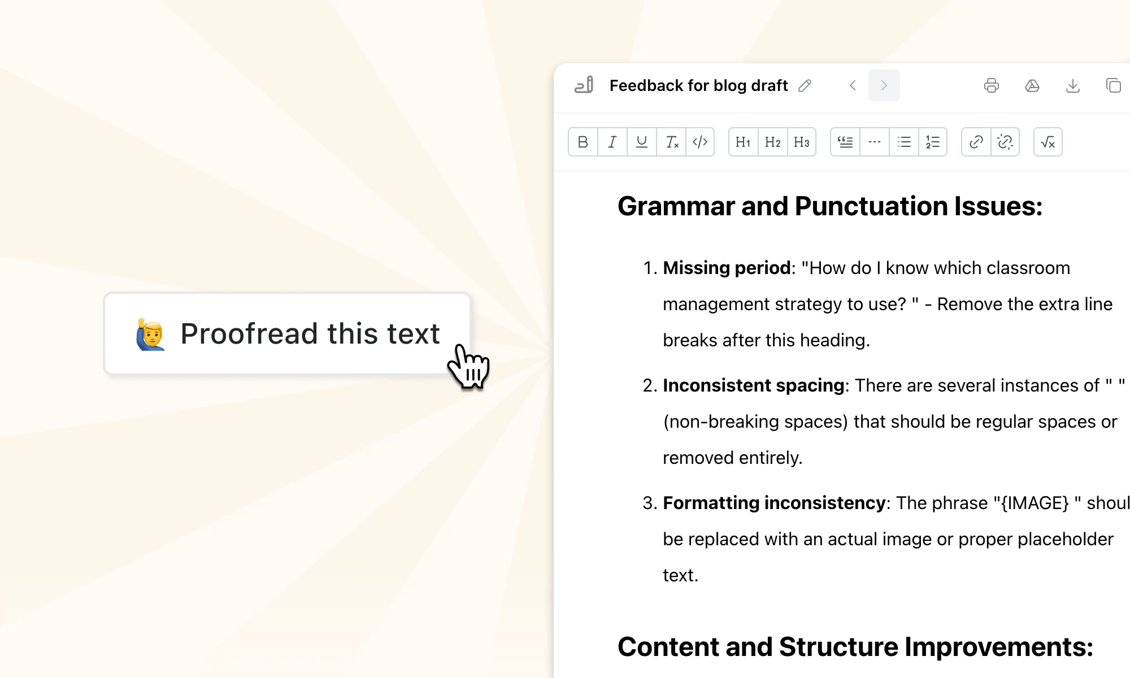Insert a math formula

pos(1048,142)
